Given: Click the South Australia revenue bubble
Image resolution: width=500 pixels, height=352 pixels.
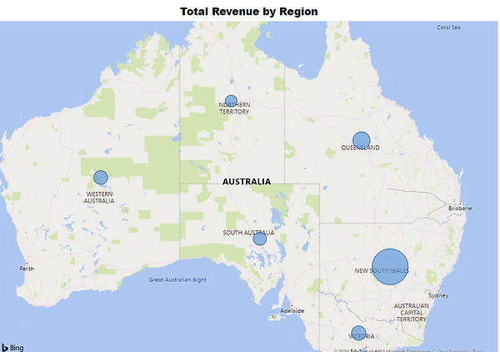Looking at the screenshot, I should (259, 239).
